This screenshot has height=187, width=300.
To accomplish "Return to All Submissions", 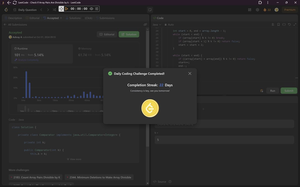I will pos(15,24).
